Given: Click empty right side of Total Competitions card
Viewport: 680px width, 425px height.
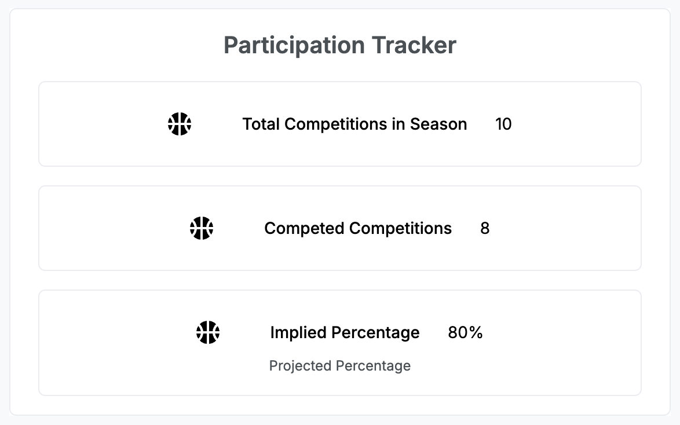Looking at the screenshot, I should [579, 124].
